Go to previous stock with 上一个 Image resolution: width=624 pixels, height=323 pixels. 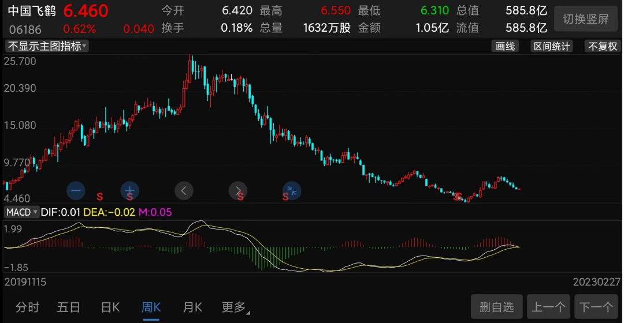pyautogui.click(x=548, y=307)
